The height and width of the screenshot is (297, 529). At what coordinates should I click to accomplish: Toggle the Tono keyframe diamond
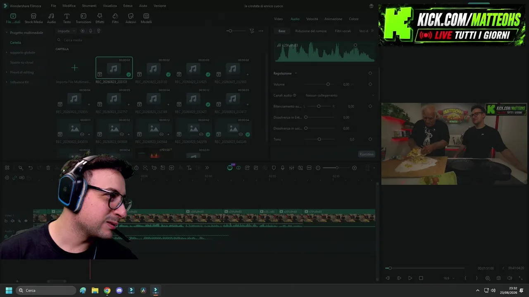370,139
